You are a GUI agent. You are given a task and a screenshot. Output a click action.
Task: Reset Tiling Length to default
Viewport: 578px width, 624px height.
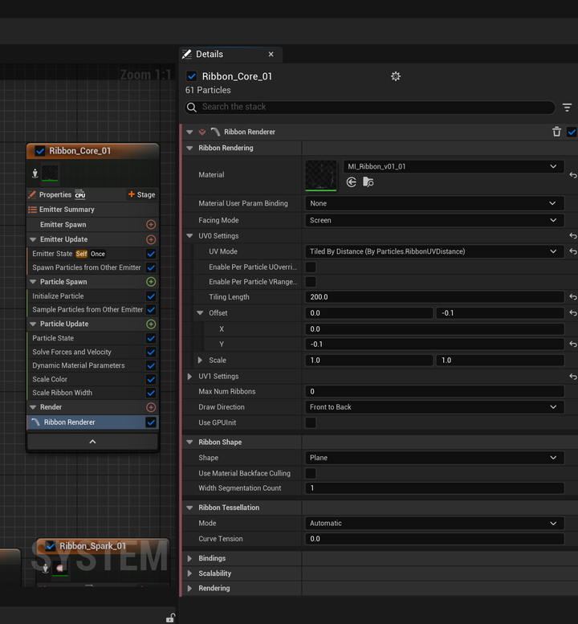pos(573,297)
